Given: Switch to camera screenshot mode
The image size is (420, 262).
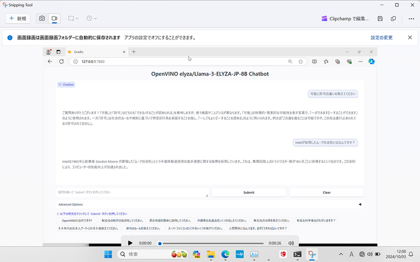Looking at the screenshot, I should pyautogui.click(x=42, y=18).
